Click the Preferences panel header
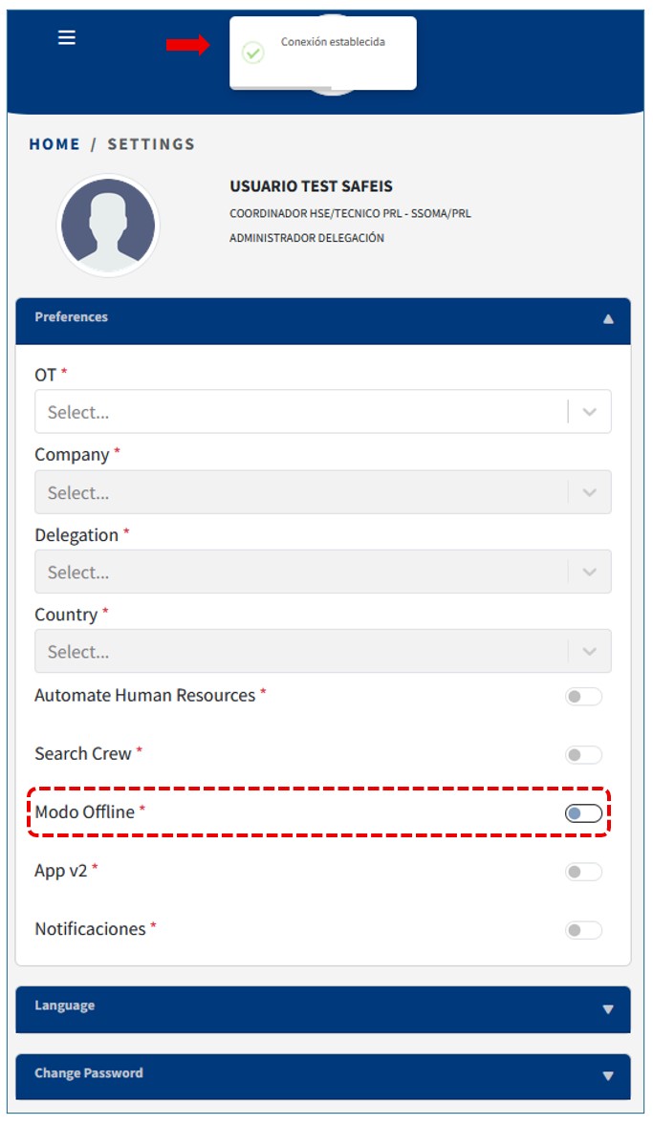653x1125 pixels. 287,319
